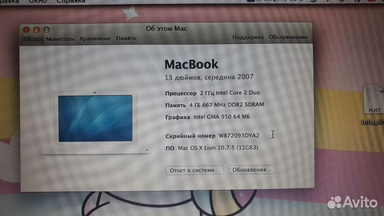Open the Справка menu in menu bar
The height and width of the screenshot is (216, 384).
coord(71,2)
